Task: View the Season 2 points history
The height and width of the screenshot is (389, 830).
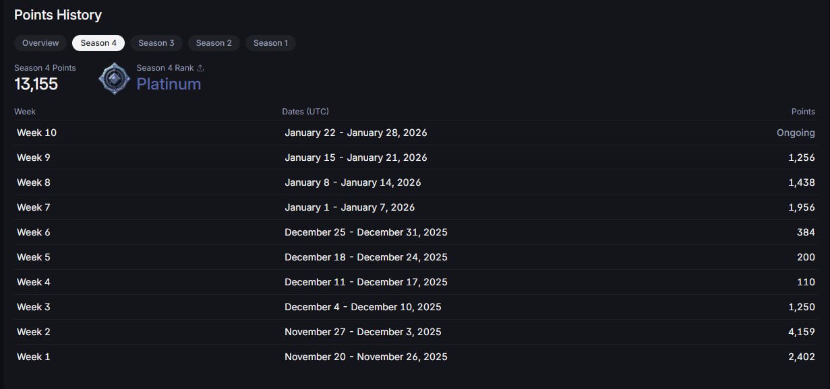Action: tap(214, 43)
